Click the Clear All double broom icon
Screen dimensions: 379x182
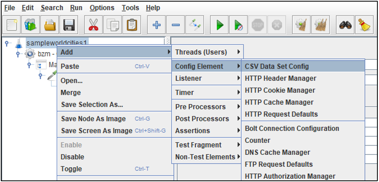pos(320,25)
